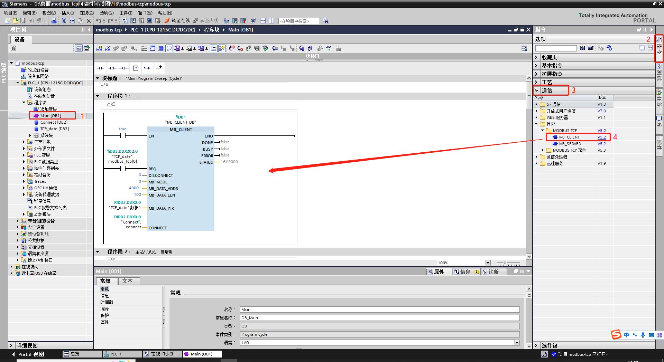Toggle favorites display in the editor

coord(222,48)
